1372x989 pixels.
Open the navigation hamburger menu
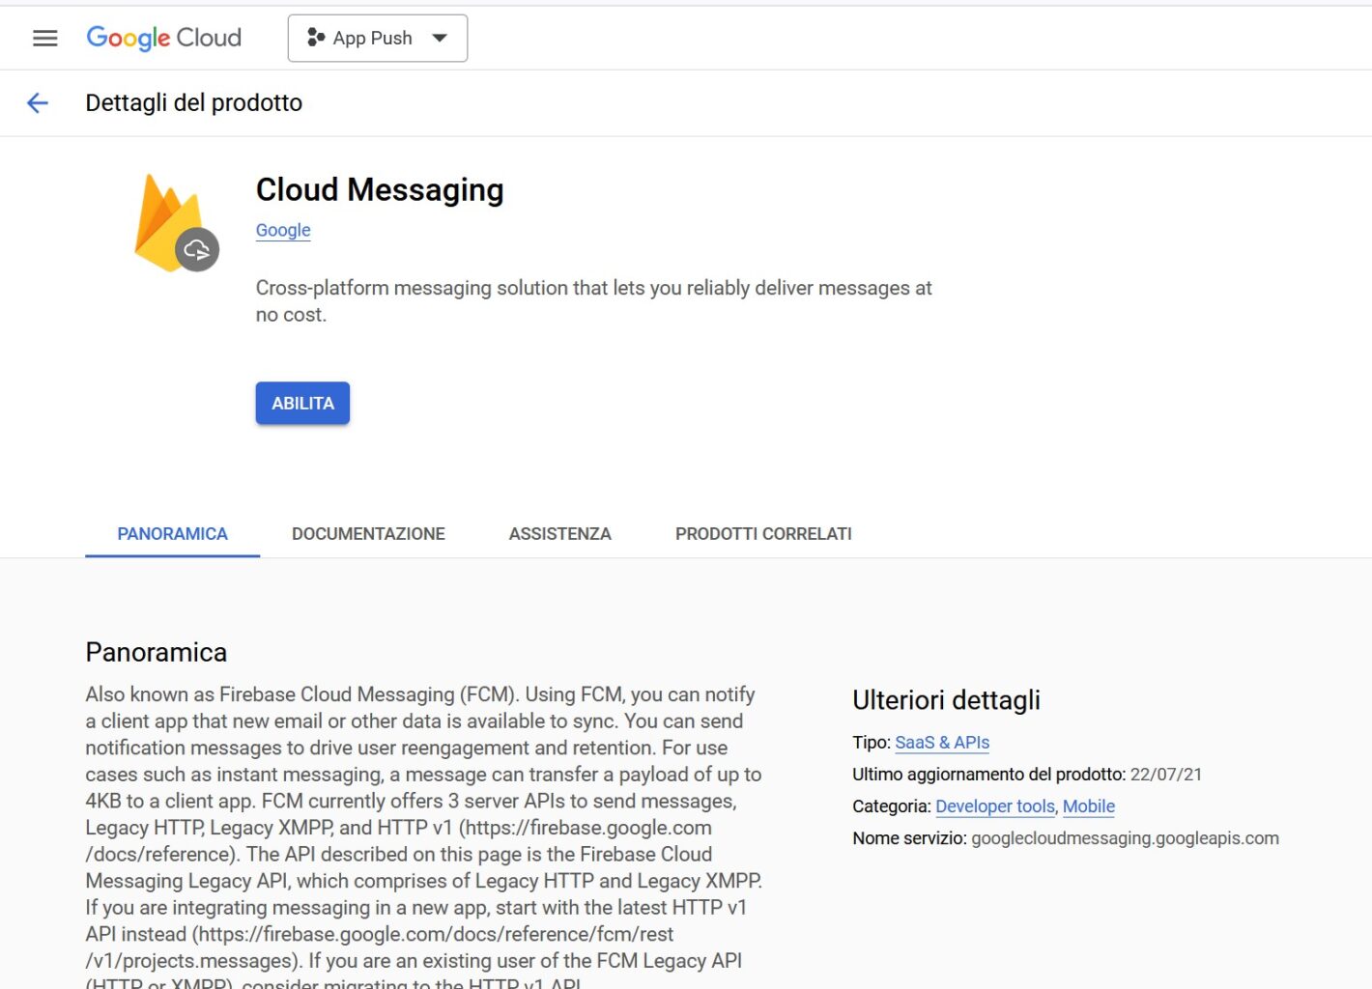click(44, 38)
